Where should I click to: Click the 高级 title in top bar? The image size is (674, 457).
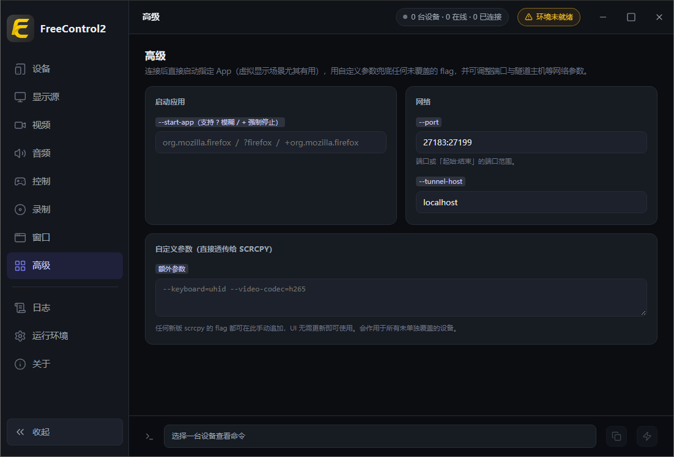[x=151, y=16]
